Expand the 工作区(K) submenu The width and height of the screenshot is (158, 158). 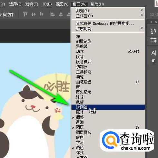108,16
